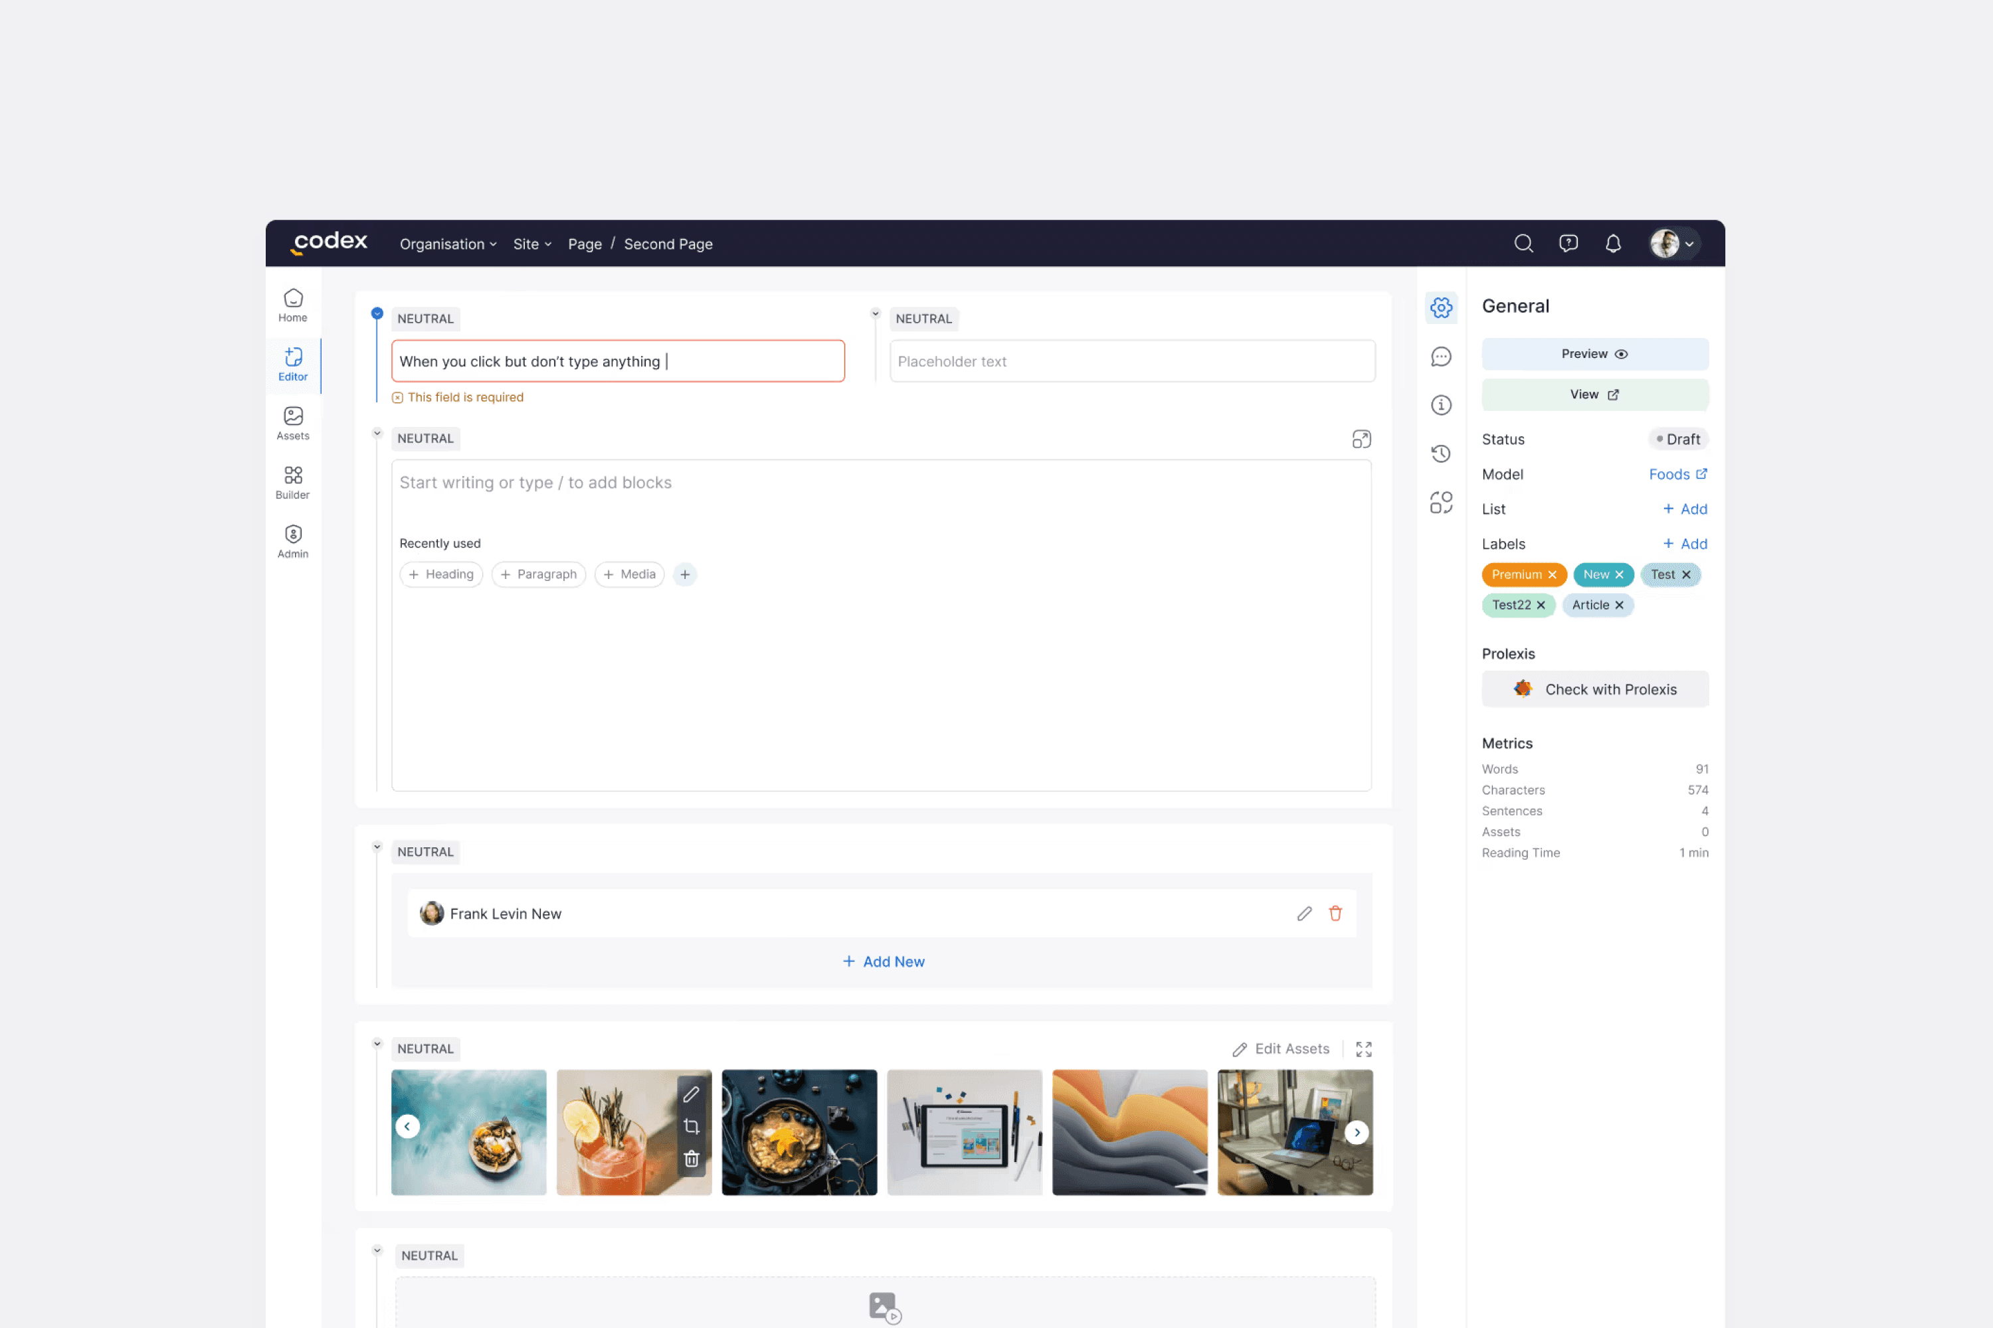Expand gallery to fullscreen
The height and width of the screenshot is (1328, 1993).
click(x=1363, y=1049)
